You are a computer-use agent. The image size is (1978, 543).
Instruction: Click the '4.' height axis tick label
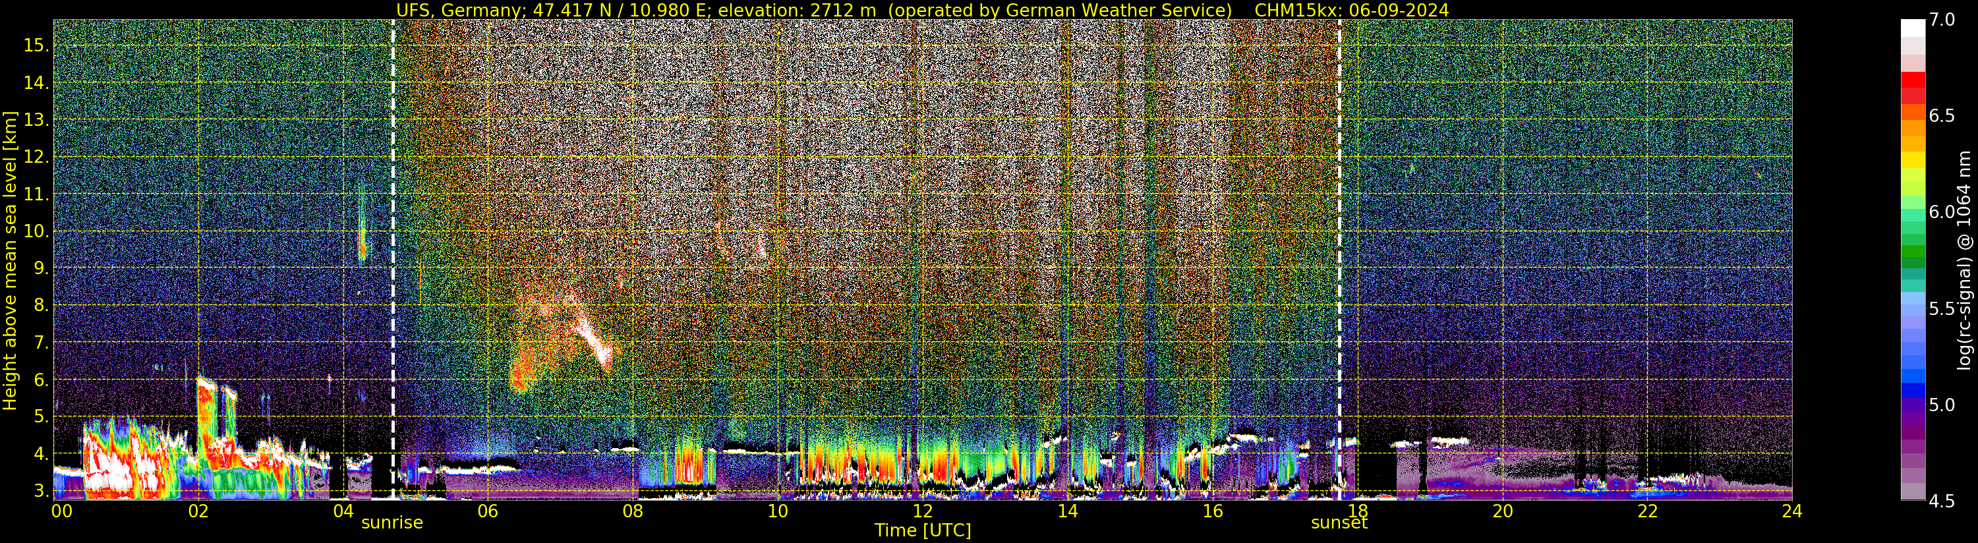(42, 454)
